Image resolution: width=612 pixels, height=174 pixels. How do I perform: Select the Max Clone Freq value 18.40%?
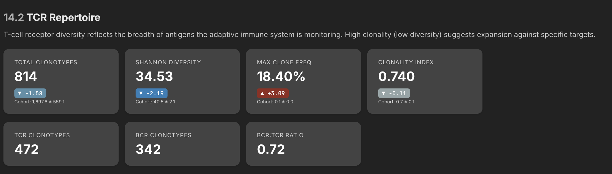[x=281, y=76]
